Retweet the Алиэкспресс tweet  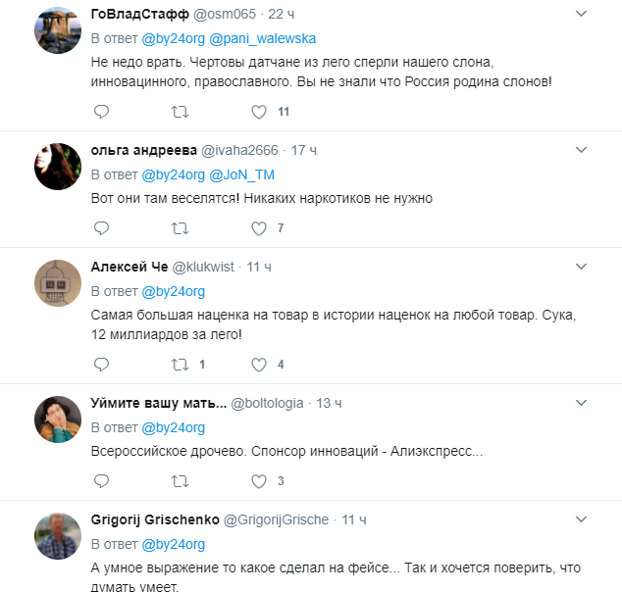coord(180,480)
